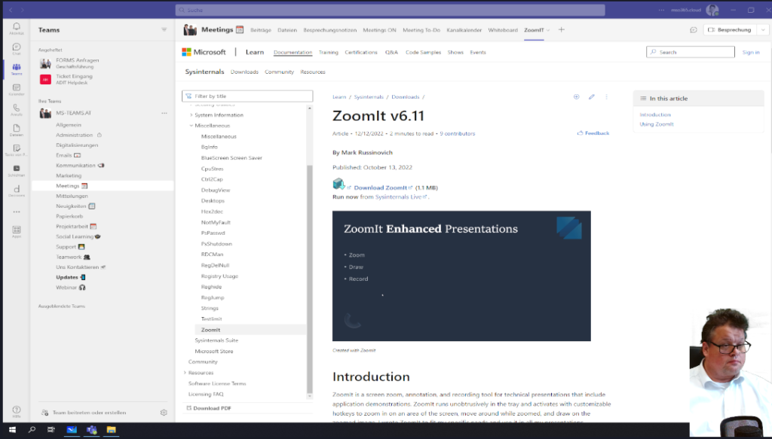Open article more actions vertical dots
The image size is (772, 439).
click(606, 97)
